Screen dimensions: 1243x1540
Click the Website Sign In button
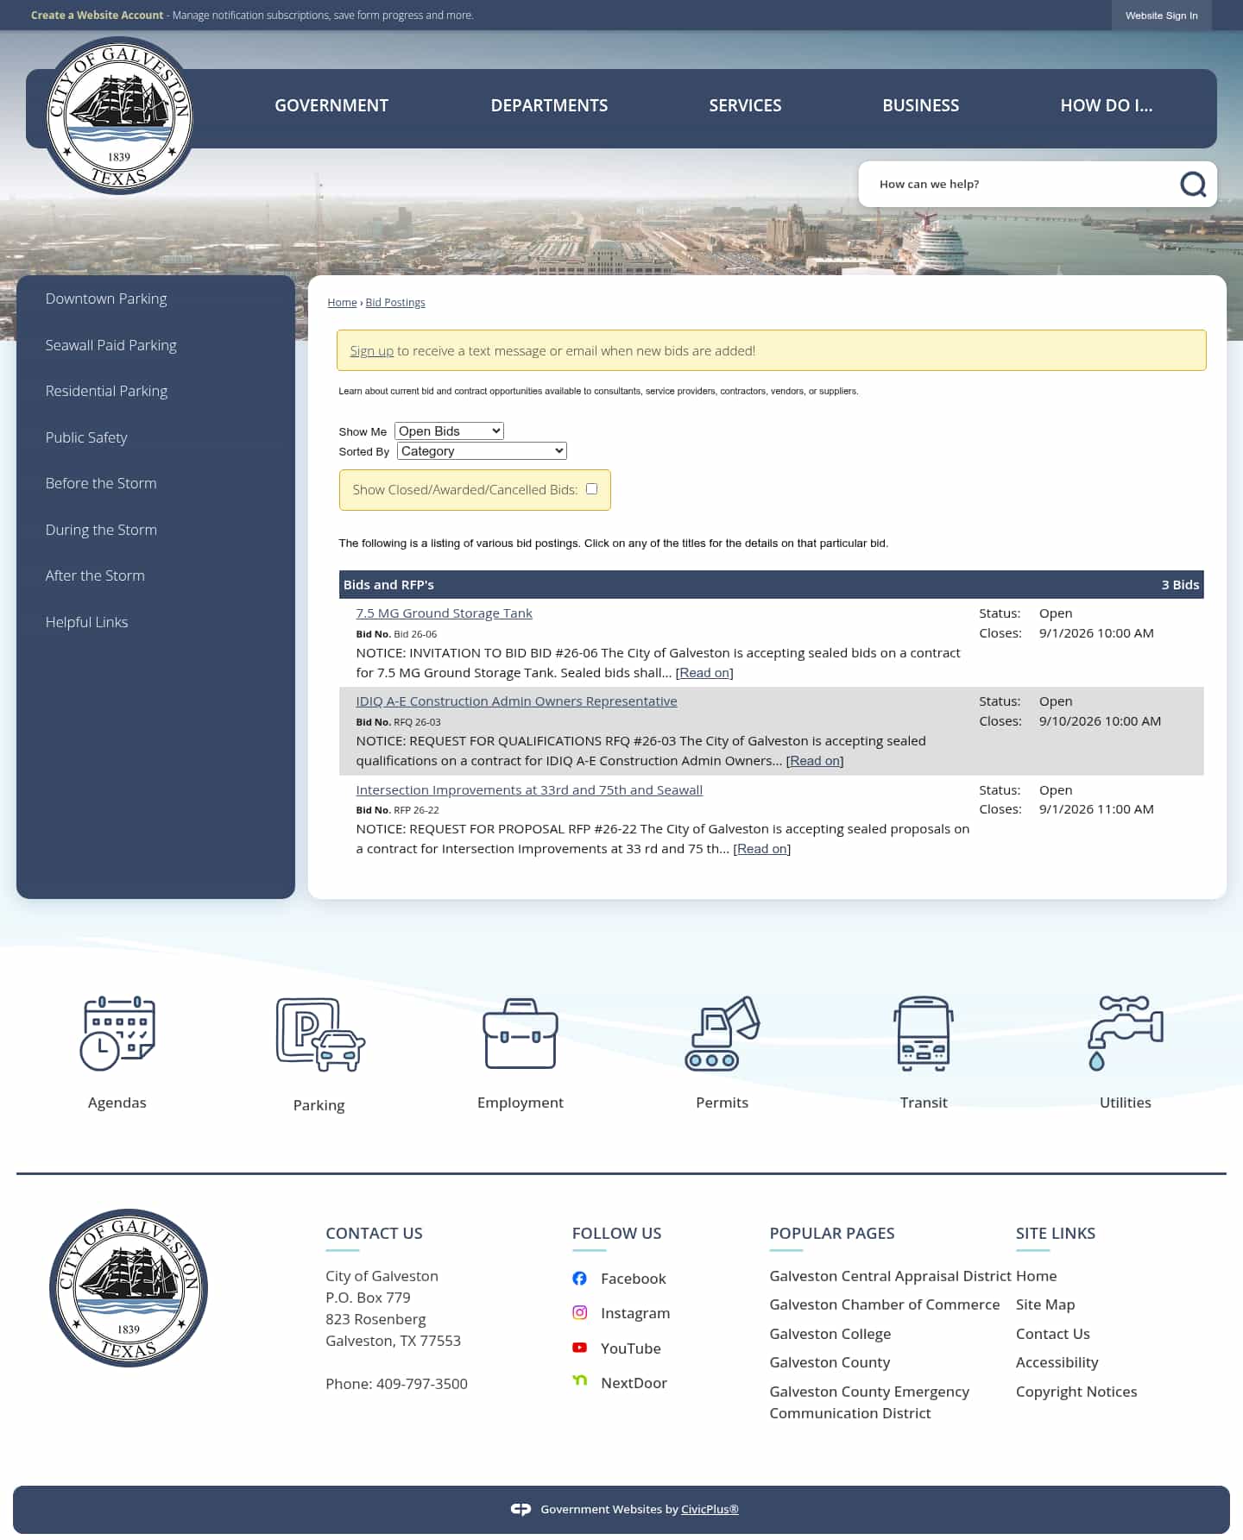1161,16
